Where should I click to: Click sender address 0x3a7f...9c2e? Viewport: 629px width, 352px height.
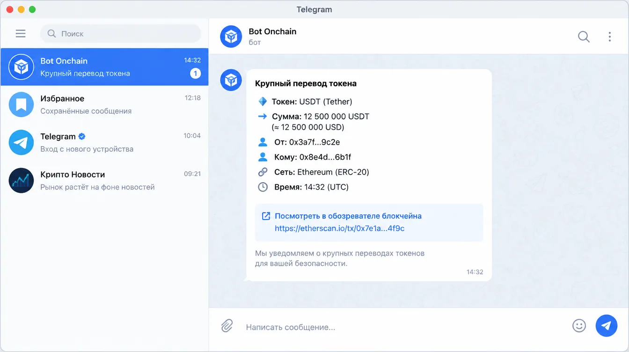[x=314, y=142]
